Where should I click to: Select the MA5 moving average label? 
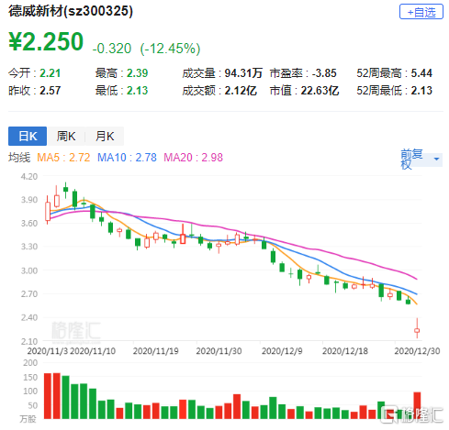pos(63,158)
